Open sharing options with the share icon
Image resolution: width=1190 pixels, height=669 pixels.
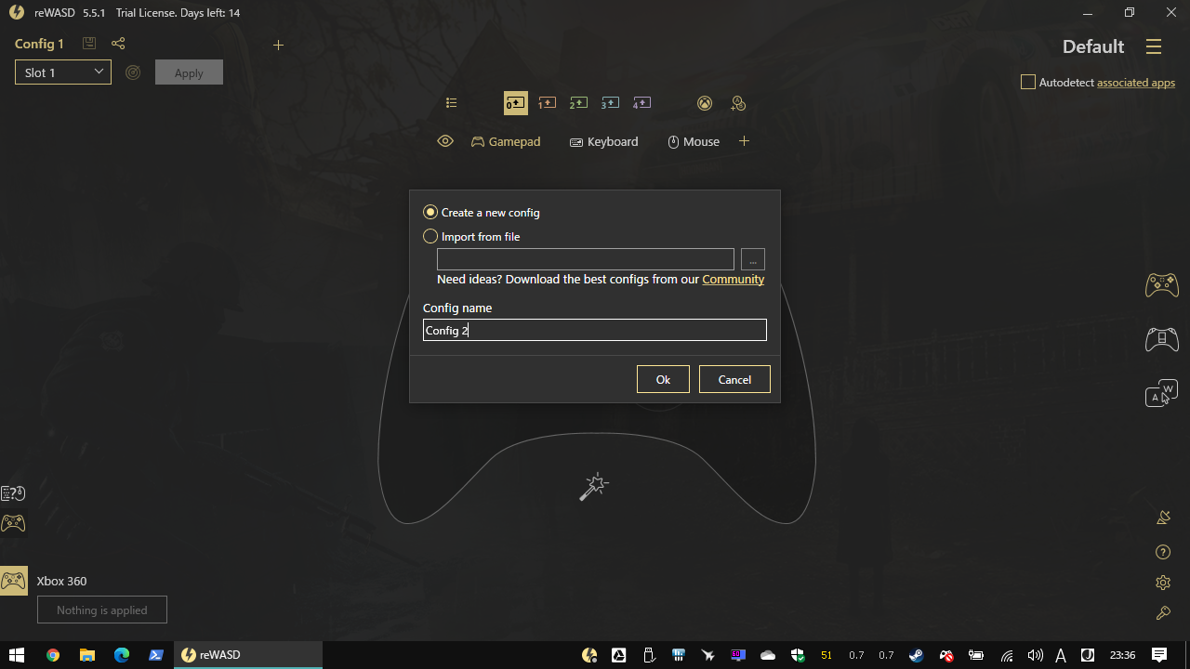pos(118,43)
